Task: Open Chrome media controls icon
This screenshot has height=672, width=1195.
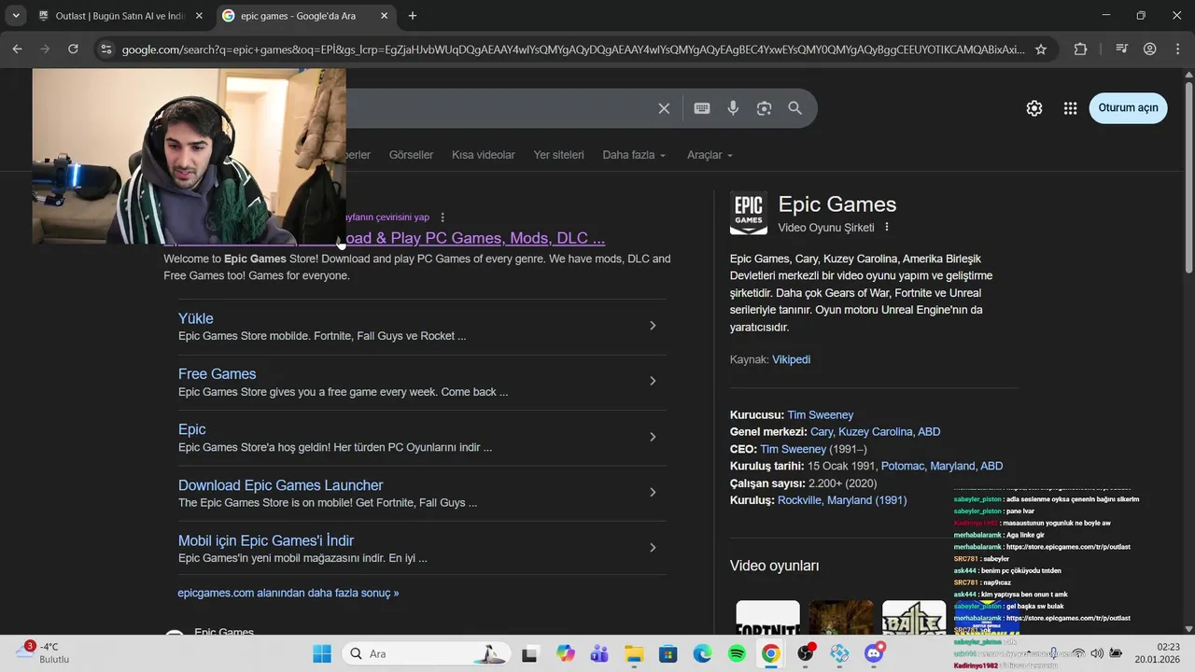Action: pyautogui.click(x=1122, y=49)
